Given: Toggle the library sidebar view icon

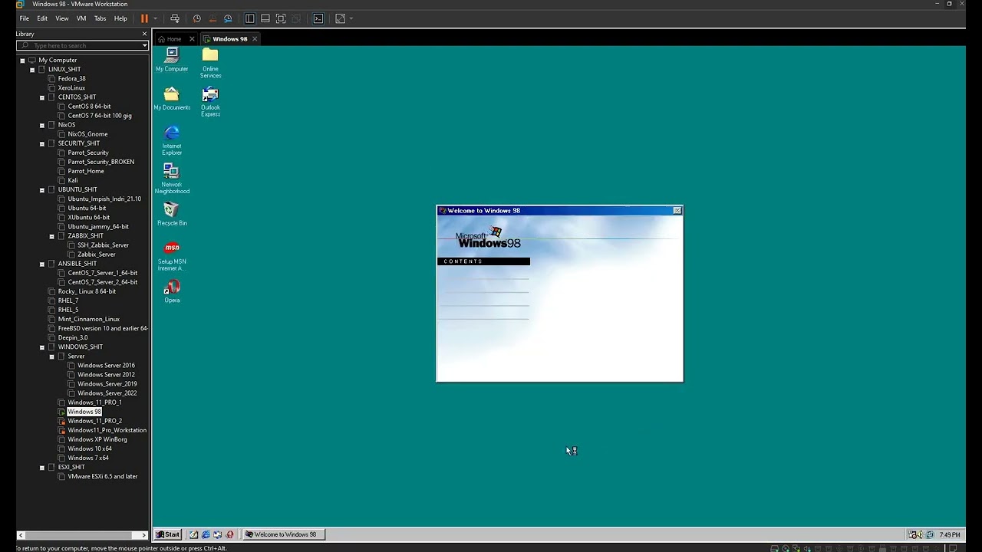Looking at the screenshot, I should click(x=250, y=18).
